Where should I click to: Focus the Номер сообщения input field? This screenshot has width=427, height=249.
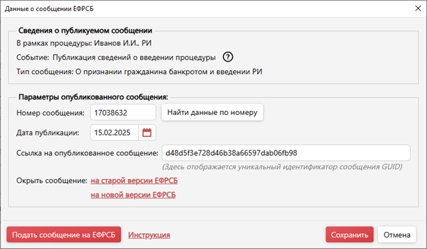123,112
